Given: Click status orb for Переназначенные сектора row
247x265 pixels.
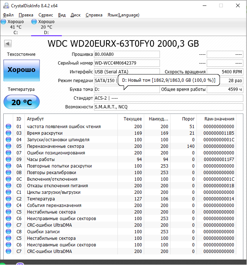Looking at the screenshot, I should click(x=8, y=146).
